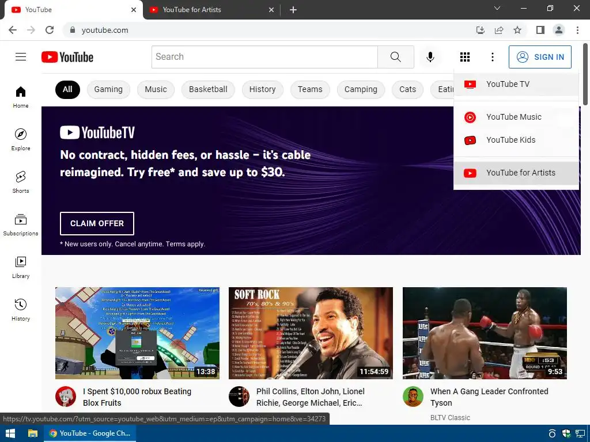The width and height of the screenshot is (590, 442).
Task: Select the Cats filter chip
Action: 407,89
